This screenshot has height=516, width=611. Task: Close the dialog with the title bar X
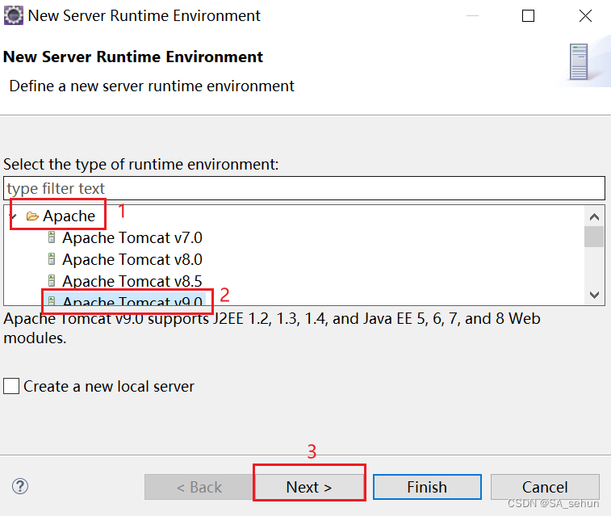pos(586,15)
